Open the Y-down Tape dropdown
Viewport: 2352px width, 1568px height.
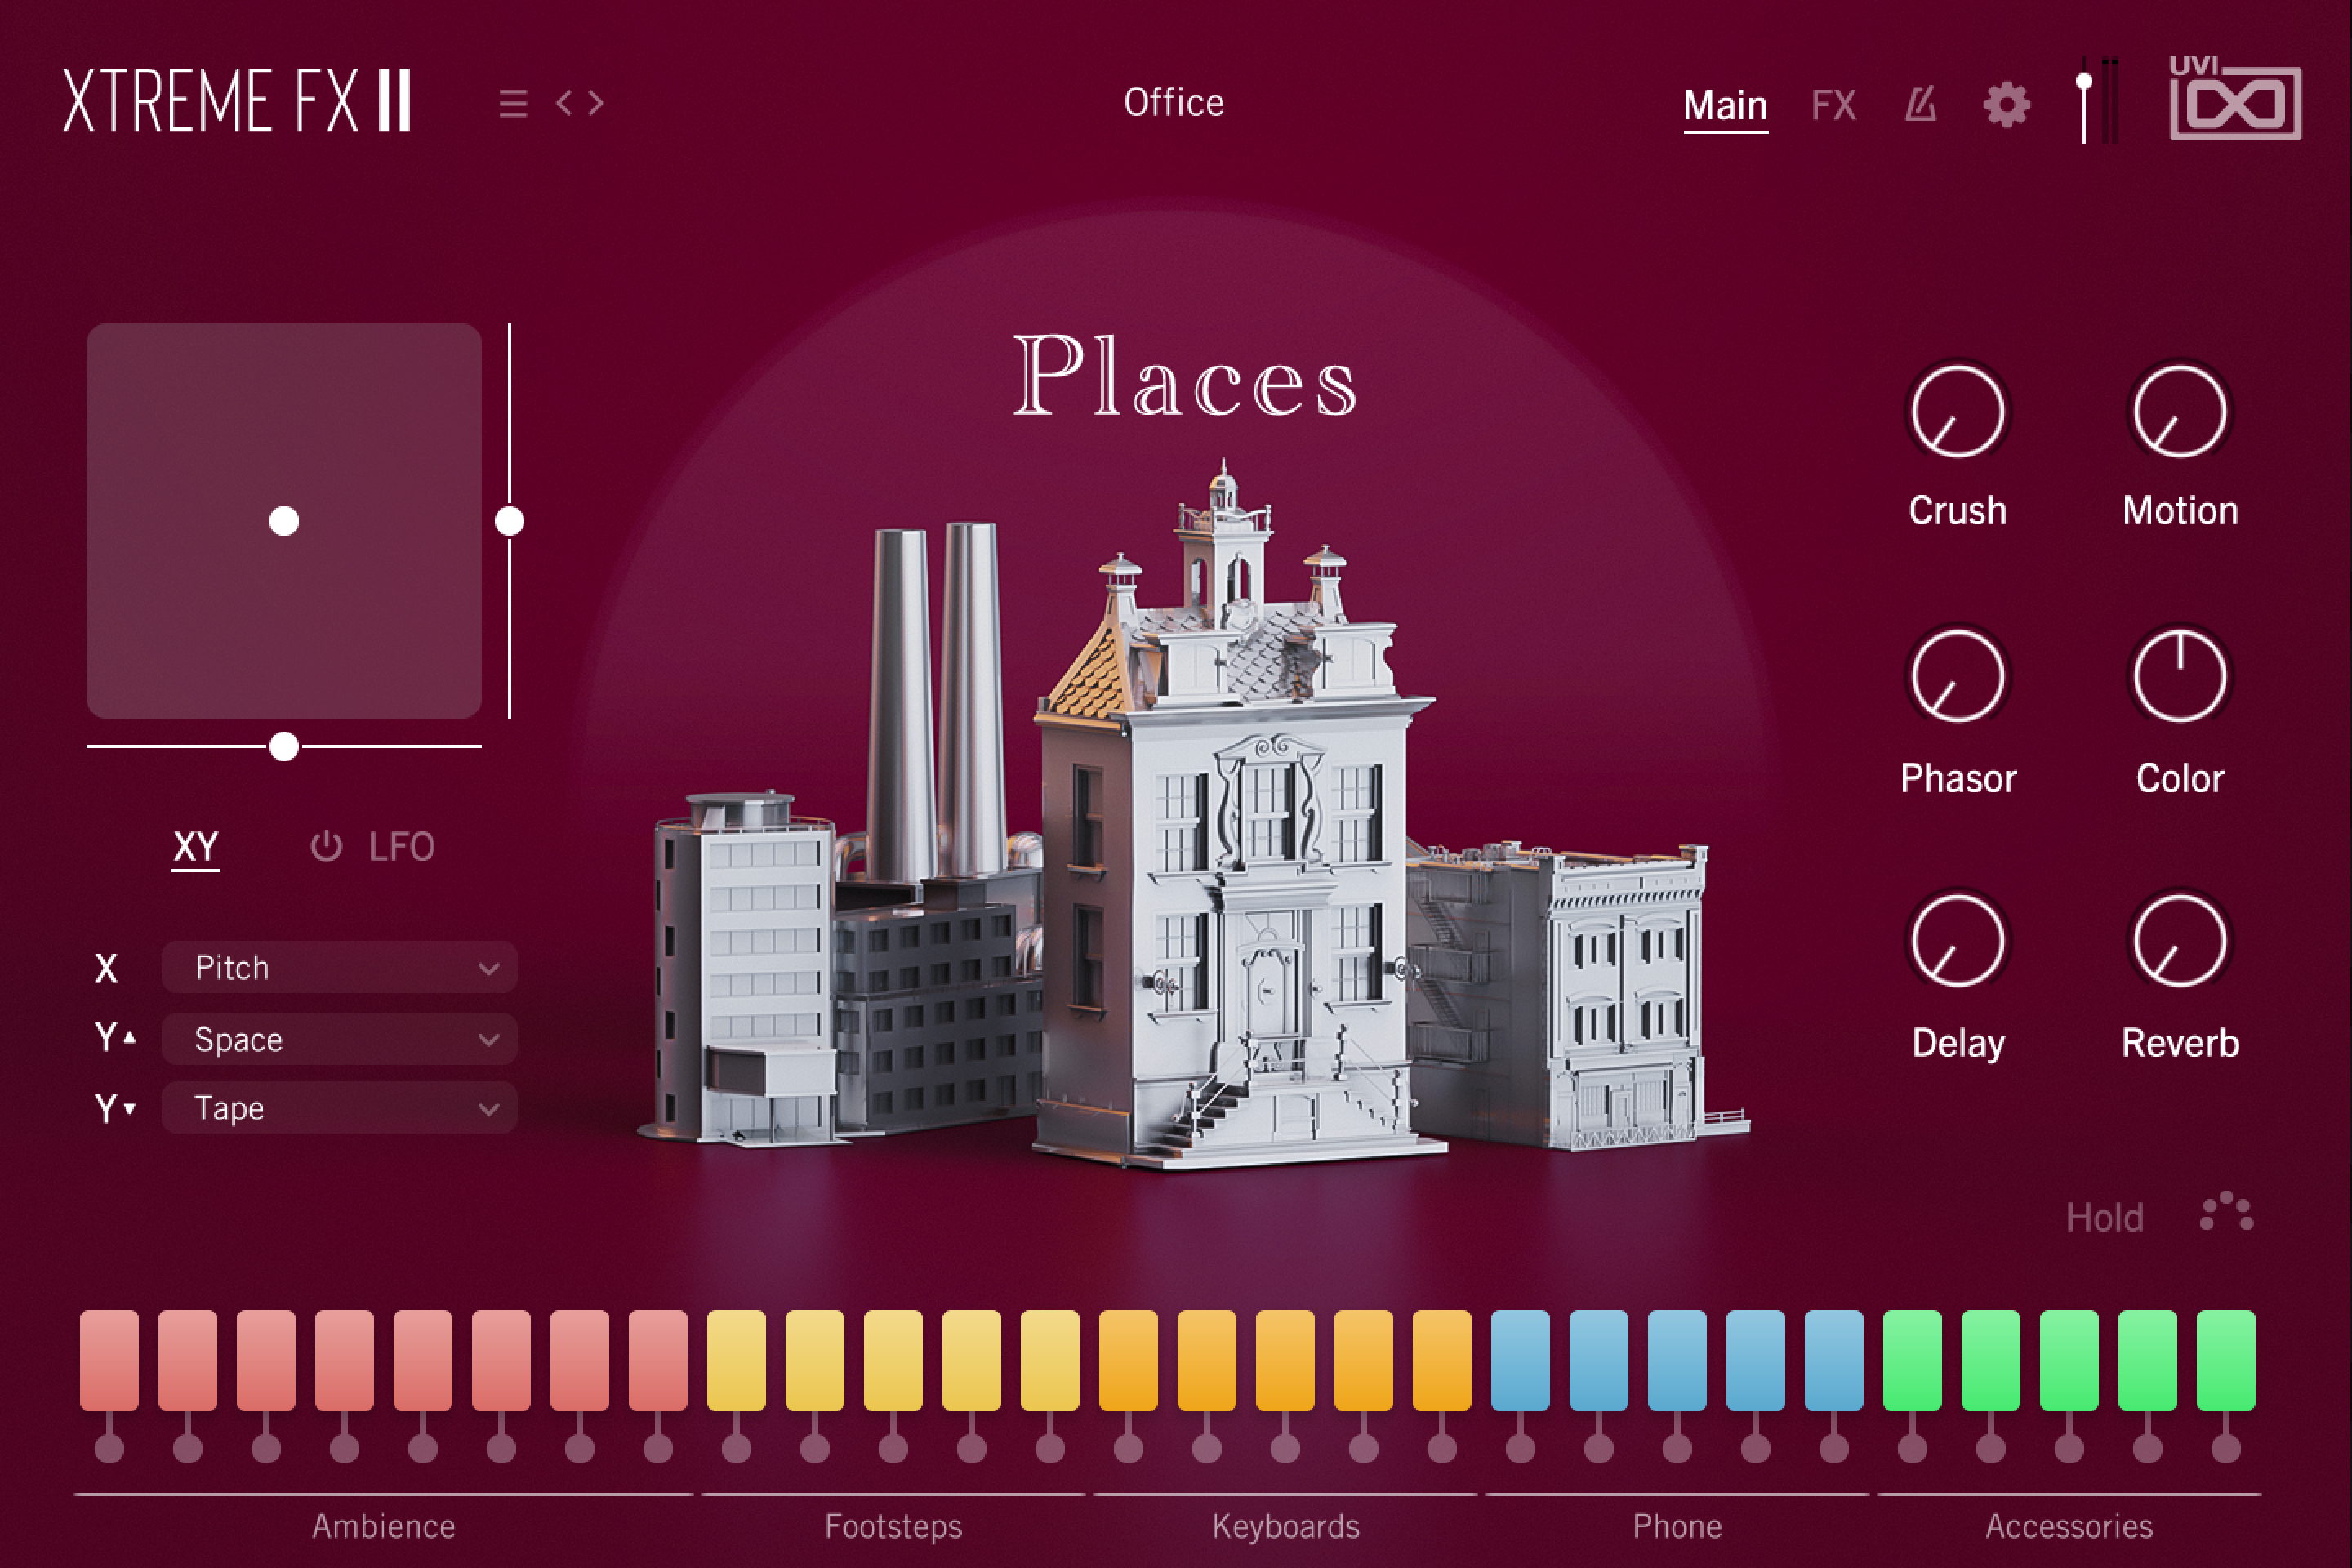339,1107
